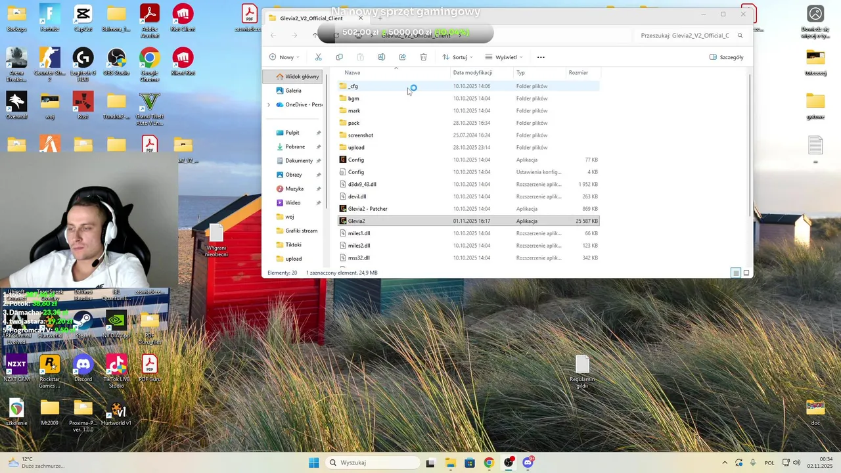This screenshot has height=473, width=841.
Task: Add a new Explorer tab
Action: (x=379, y=18)
